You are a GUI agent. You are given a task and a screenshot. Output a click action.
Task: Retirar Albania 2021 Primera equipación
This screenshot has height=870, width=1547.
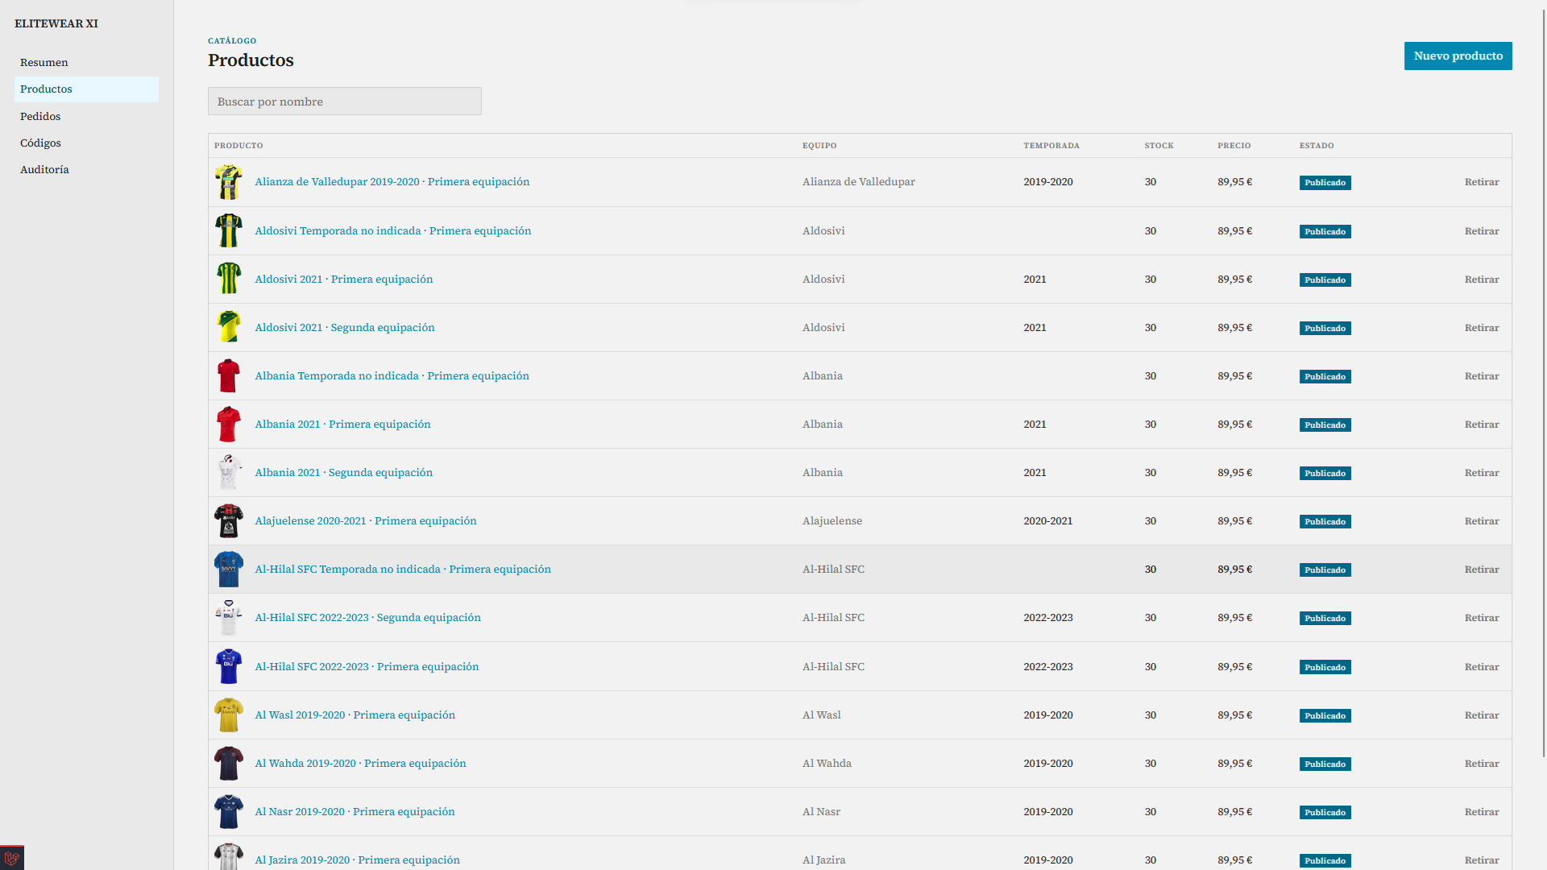[1482, 425]
